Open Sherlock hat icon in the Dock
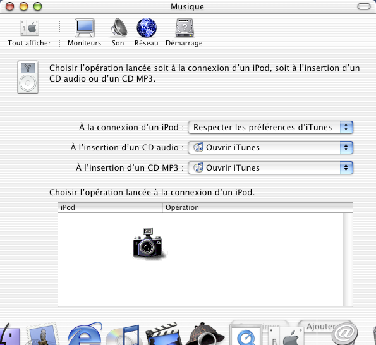Image resolution: width=376 pixels, height=345 pixels. pyautogui.click(x=205, y=334)
